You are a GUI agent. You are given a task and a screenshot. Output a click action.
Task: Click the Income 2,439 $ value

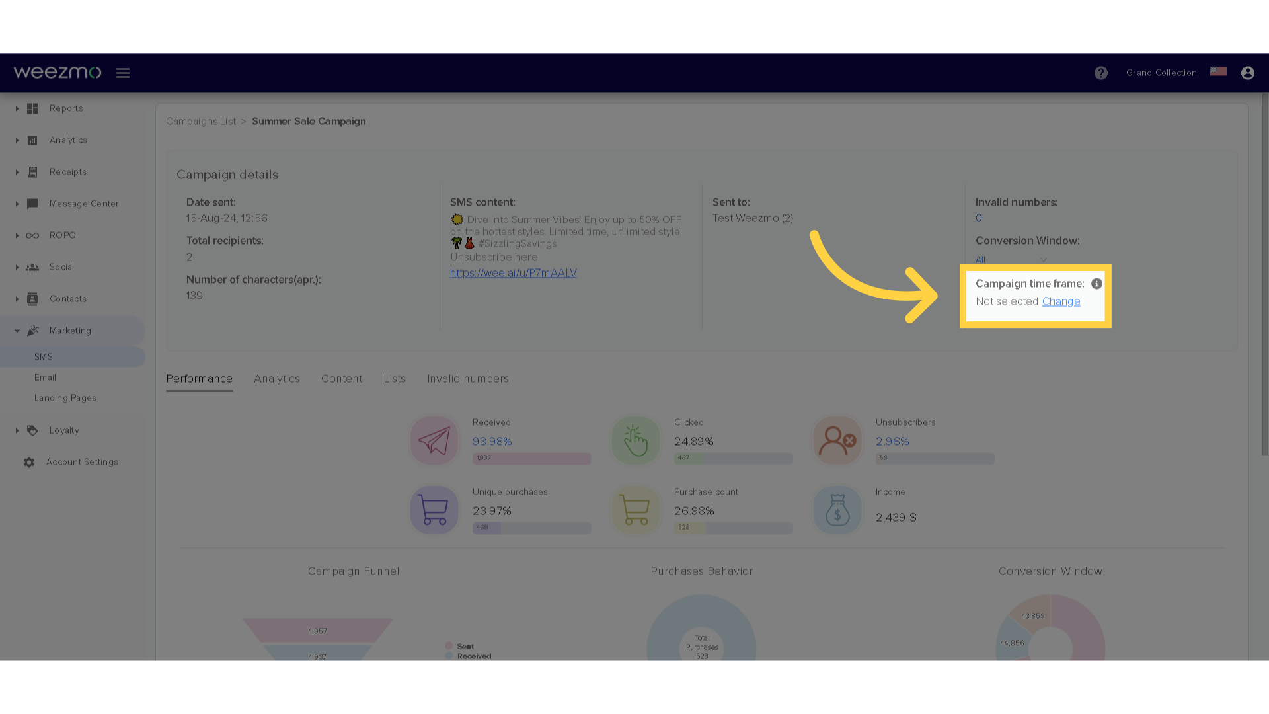(x=896, y=518)
